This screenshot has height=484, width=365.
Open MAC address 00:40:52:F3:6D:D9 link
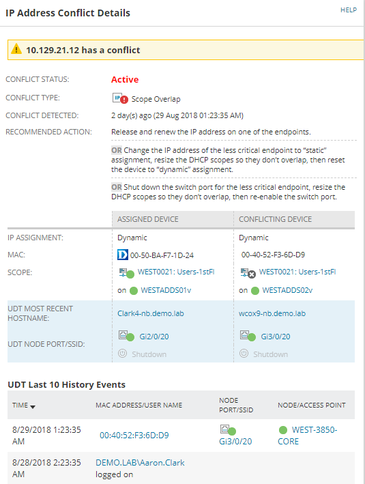(134, 436)
